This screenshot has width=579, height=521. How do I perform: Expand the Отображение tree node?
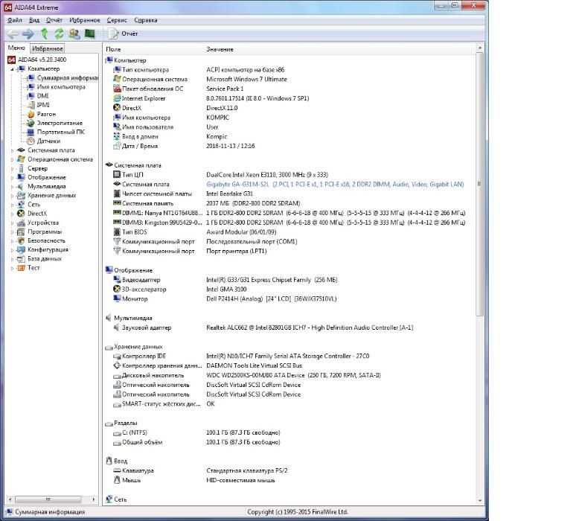12,178
